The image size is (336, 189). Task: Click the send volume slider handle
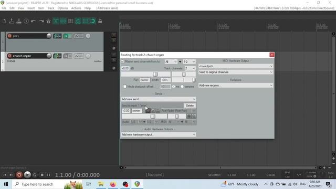click(153, 116)
